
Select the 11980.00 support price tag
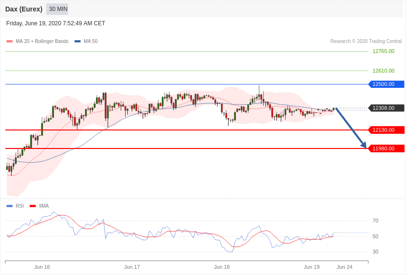[x=386, y=148]
